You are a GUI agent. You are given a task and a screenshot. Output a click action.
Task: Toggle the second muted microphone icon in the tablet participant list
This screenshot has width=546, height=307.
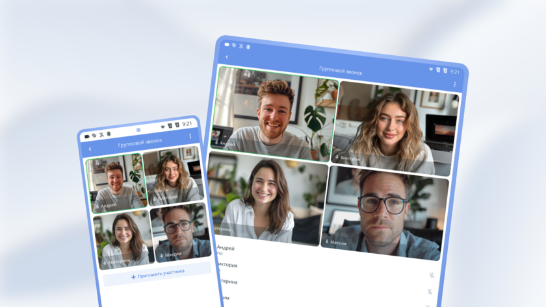430,292
